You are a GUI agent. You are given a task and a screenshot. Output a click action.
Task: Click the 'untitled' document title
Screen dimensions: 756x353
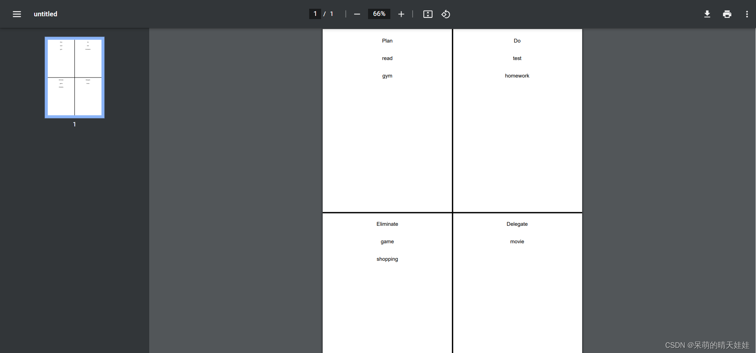pos(45,14)
